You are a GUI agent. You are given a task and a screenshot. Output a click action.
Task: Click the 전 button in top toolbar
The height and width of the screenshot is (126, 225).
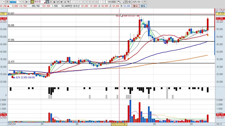tap(7, 2)
